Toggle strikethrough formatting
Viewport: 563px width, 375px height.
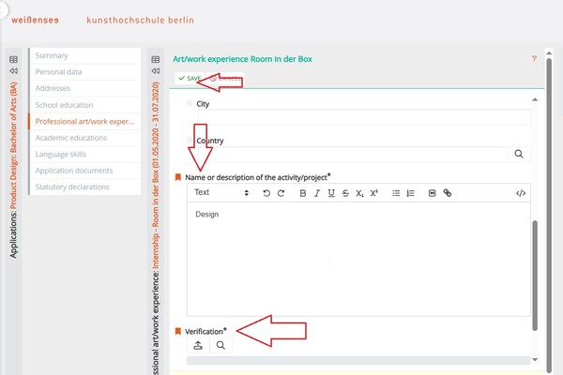coord(345,193)
